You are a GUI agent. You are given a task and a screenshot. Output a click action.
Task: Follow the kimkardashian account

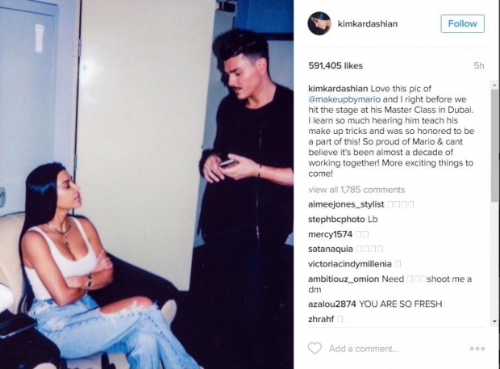tap(462, 23)
